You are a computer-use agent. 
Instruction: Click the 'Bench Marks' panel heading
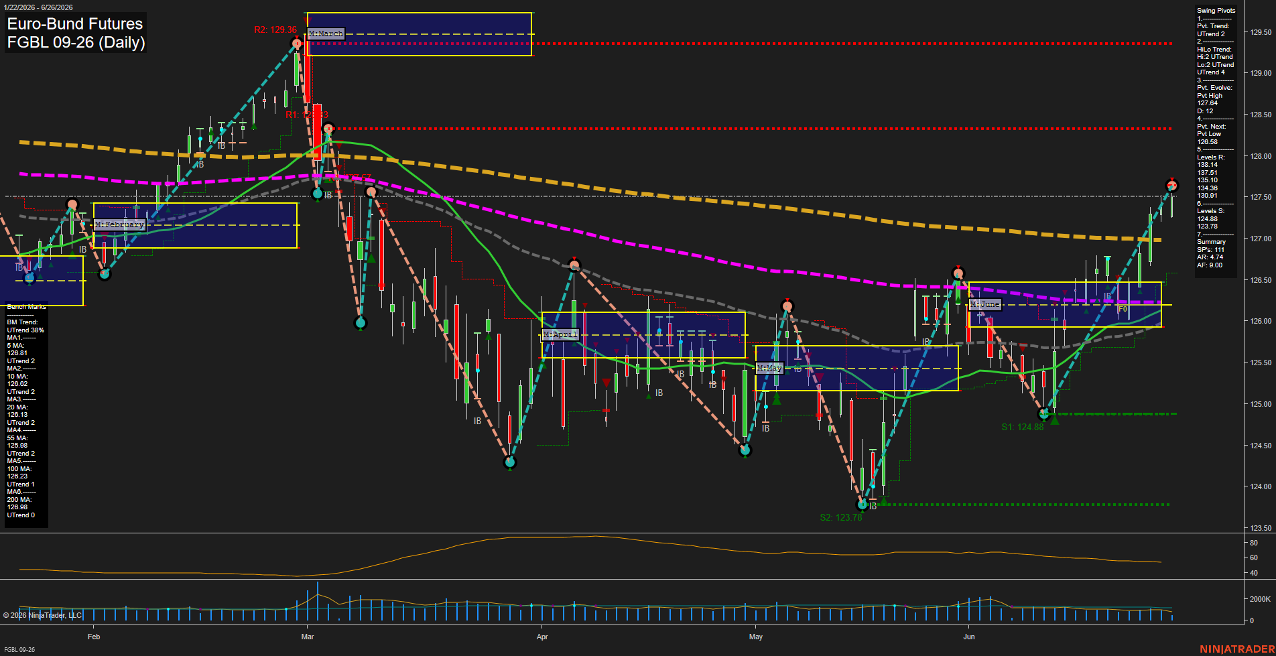tap(27, 307)
